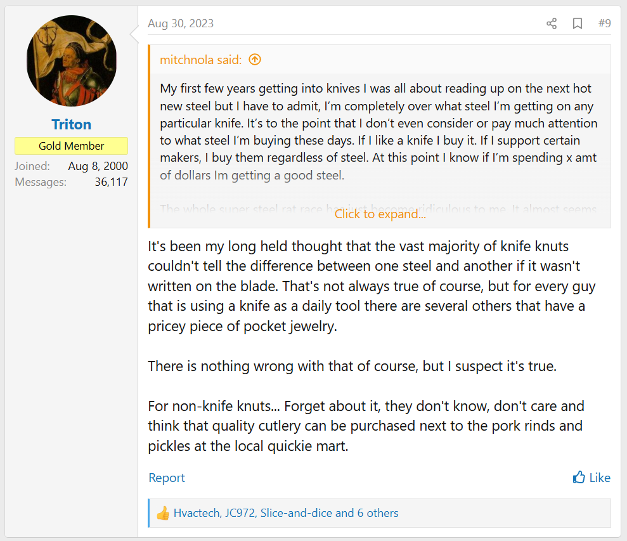Click the Aug 30, 2023 post date
The image size is (627, 541).
(181, 23)
